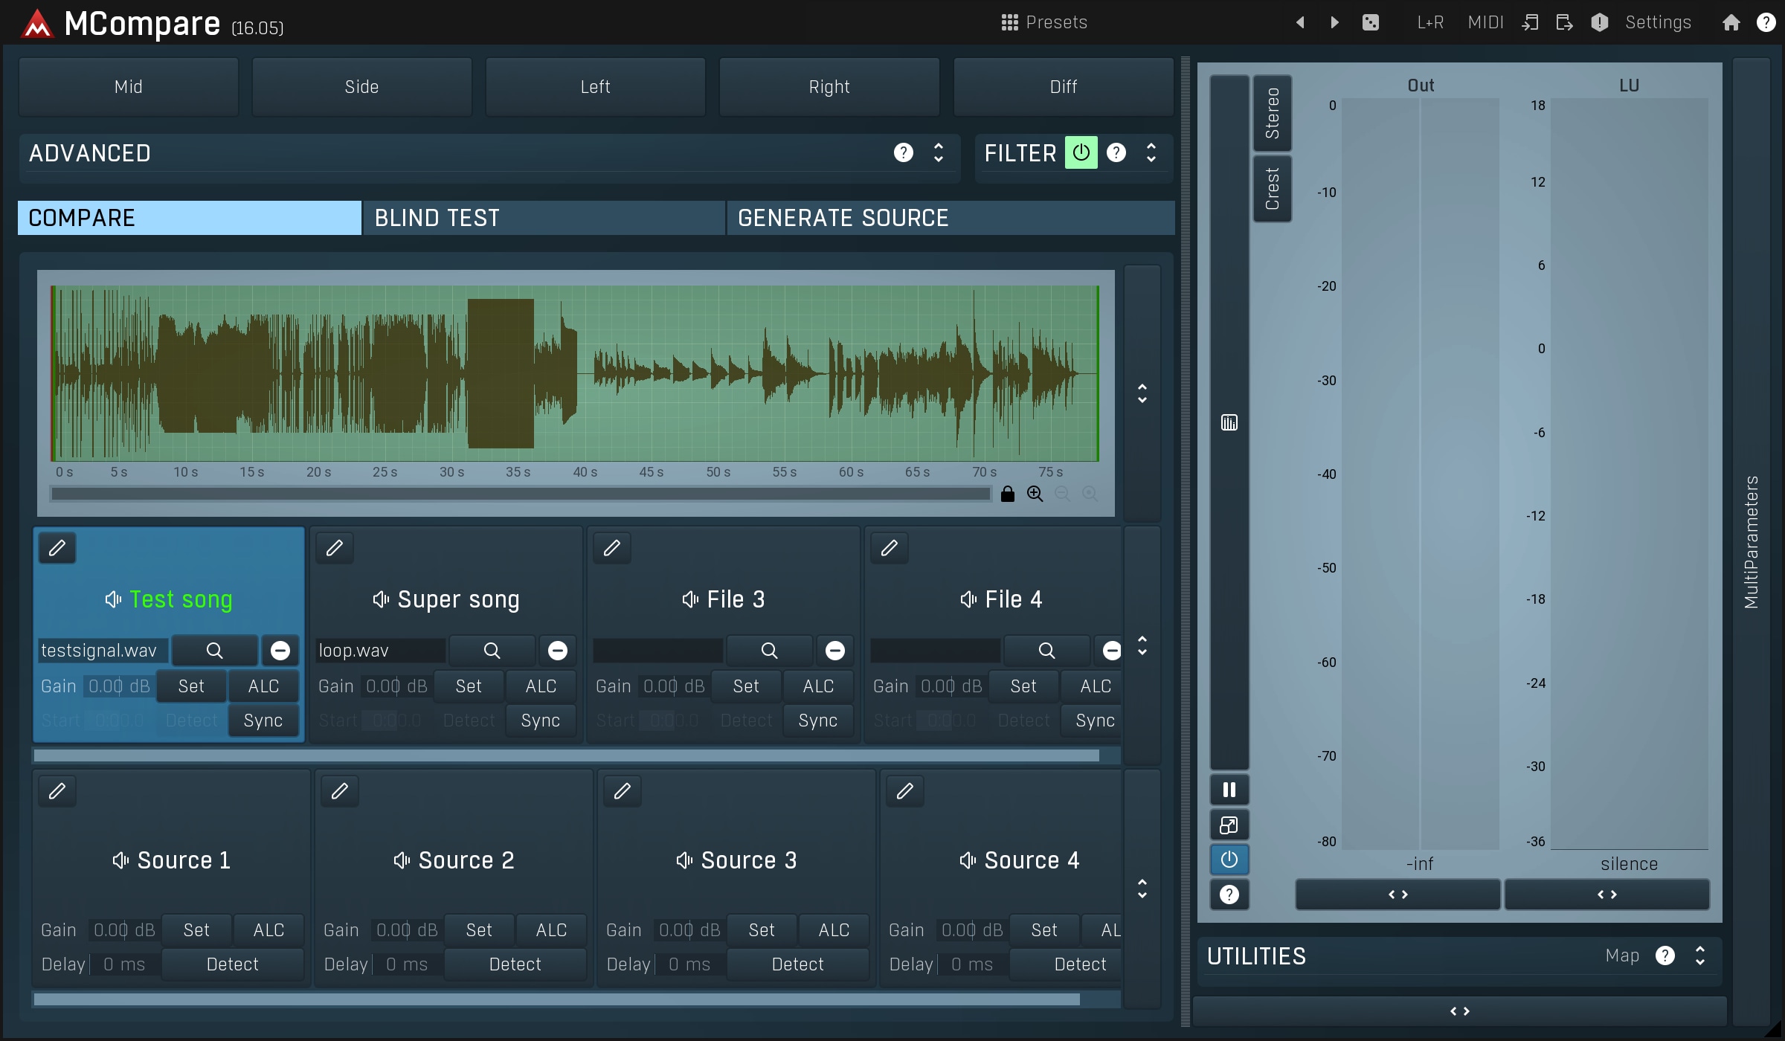Image resolution: width=1785 pixels, height=1041 pixels.
Task: Expand the ADVANCED section chevron arrow
Action: pyautogui.click(x=939, y=154)
